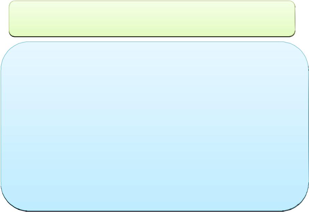
Task: Activate the blue content placeholder
Action: tap(154, 126)
